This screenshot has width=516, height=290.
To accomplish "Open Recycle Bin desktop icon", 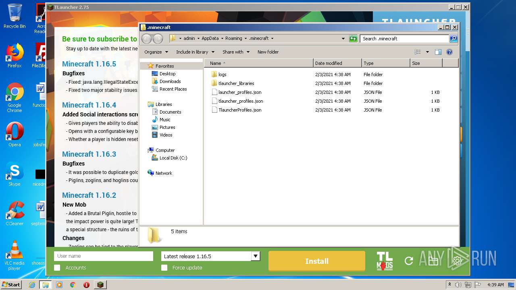I will point(15,16).
